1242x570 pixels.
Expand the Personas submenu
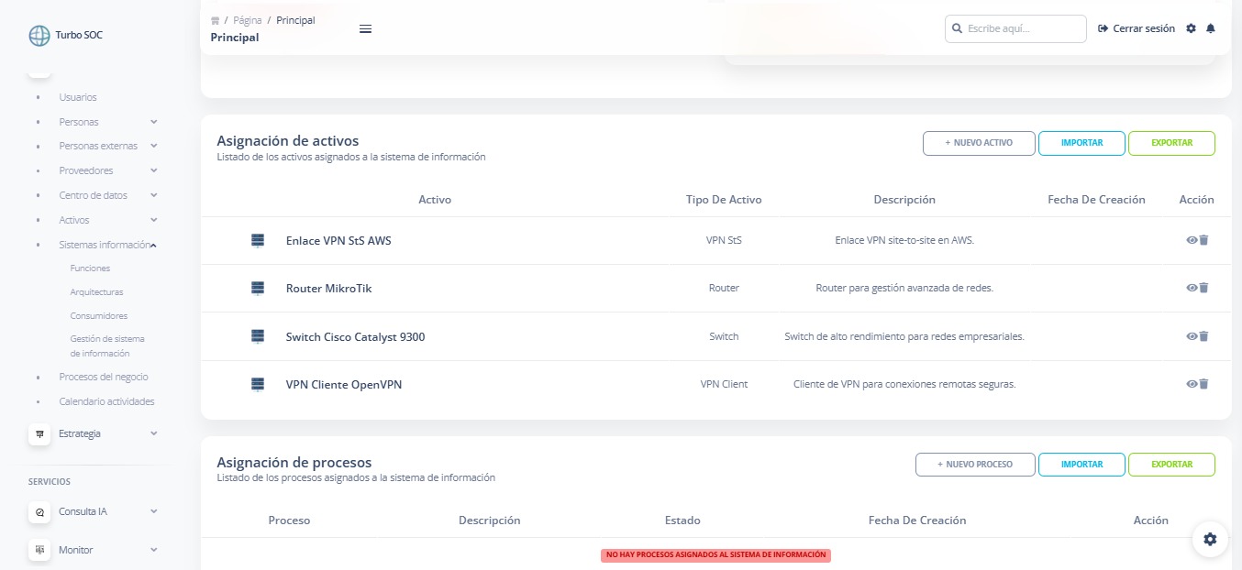tap(154, 122)
